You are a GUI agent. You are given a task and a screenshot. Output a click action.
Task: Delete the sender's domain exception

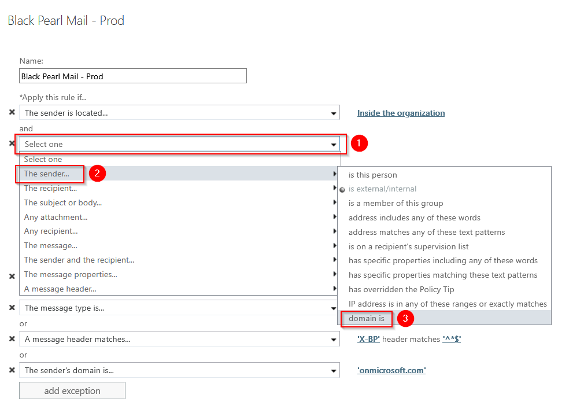pos(12,370)
